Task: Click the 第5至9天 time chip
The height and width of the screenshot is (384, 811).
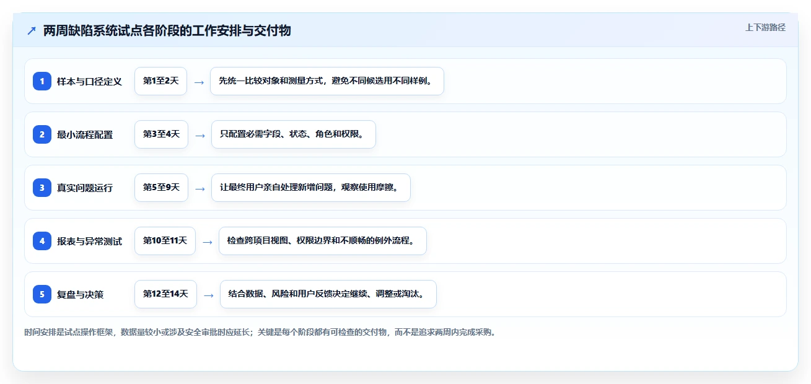Action: click(x=161, y=188)
